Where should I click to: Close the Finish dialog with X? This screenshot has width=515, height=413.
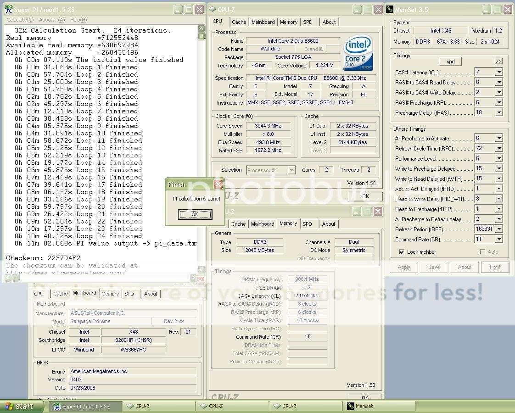(x=218, y=184)
